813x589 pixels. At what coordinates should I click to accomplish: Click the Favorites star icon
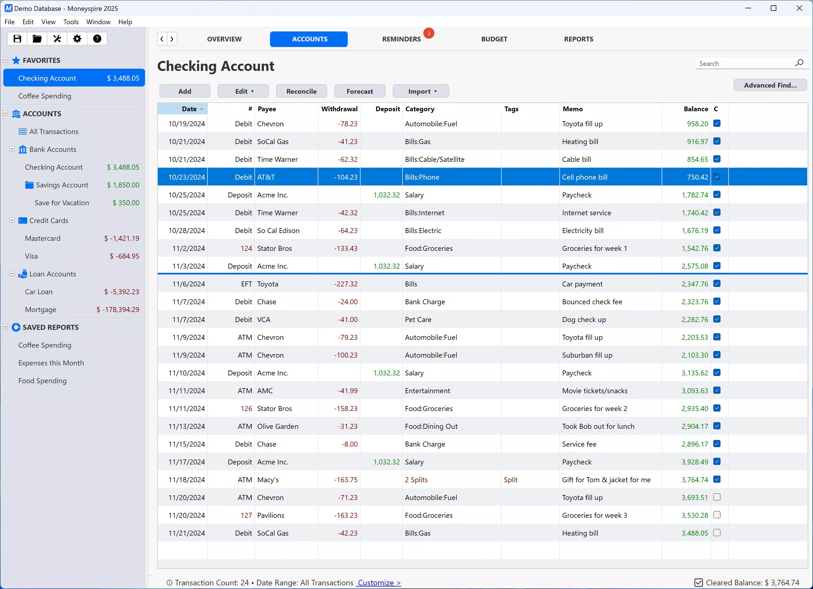pyautogui.click(x=16, y=60)
